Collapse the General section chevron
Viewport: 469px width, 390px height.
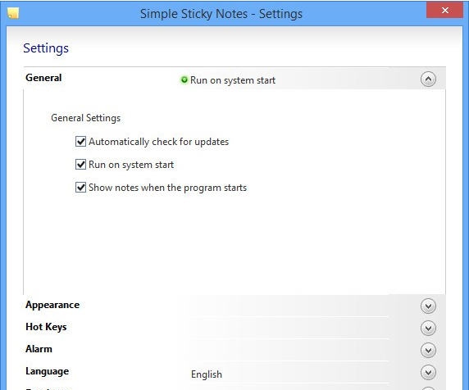[x=428, y=79]
